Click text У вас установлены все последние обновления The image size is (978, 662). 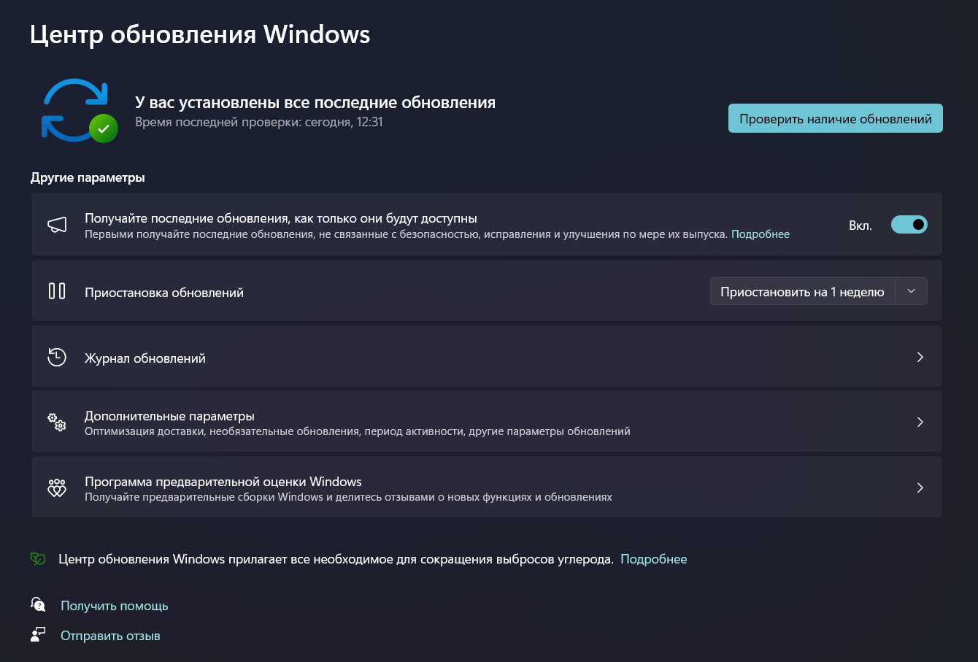(x=315, y=102)
